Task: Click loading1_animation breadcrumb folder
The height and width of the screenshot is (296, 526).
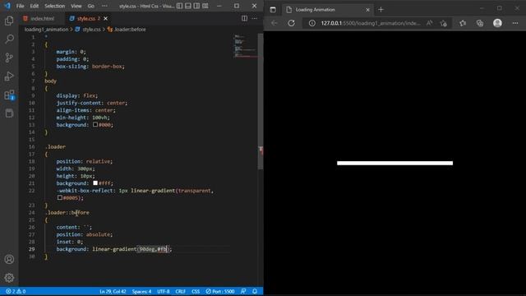Action: [x=46, y=30]
